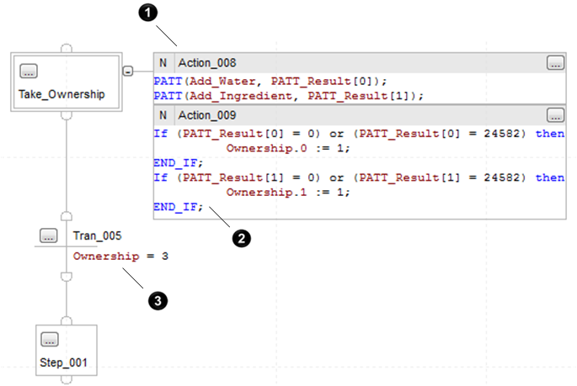This screenshot has height=386, width=577.
Task: Collapse the actions attached to Take_Ownership
Action: (x=127, y=71)
